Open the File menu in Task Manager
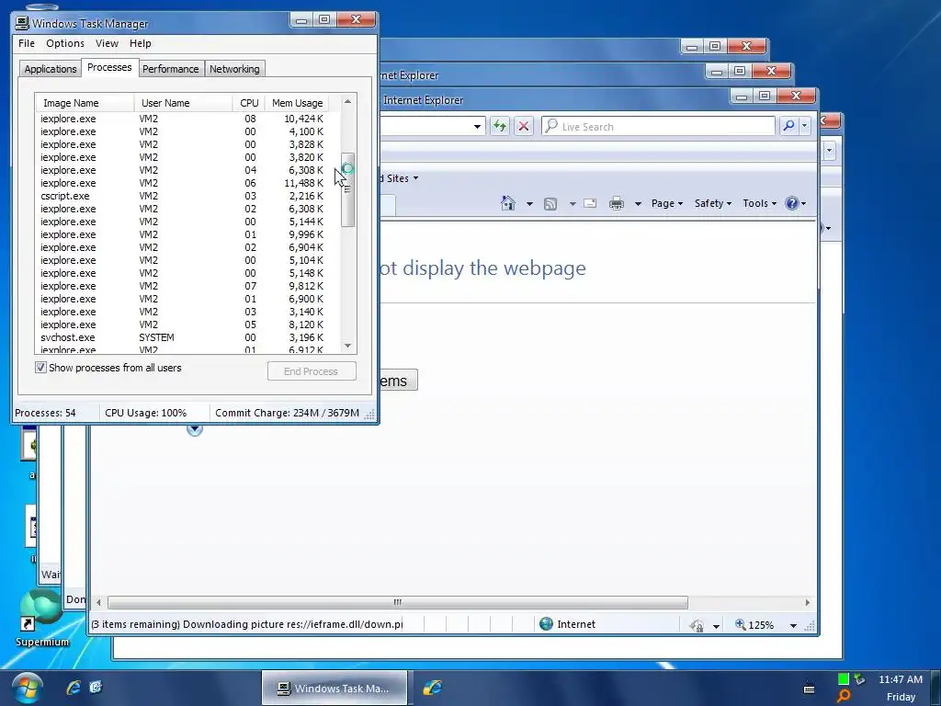941x706 pixels. (27, 43)
